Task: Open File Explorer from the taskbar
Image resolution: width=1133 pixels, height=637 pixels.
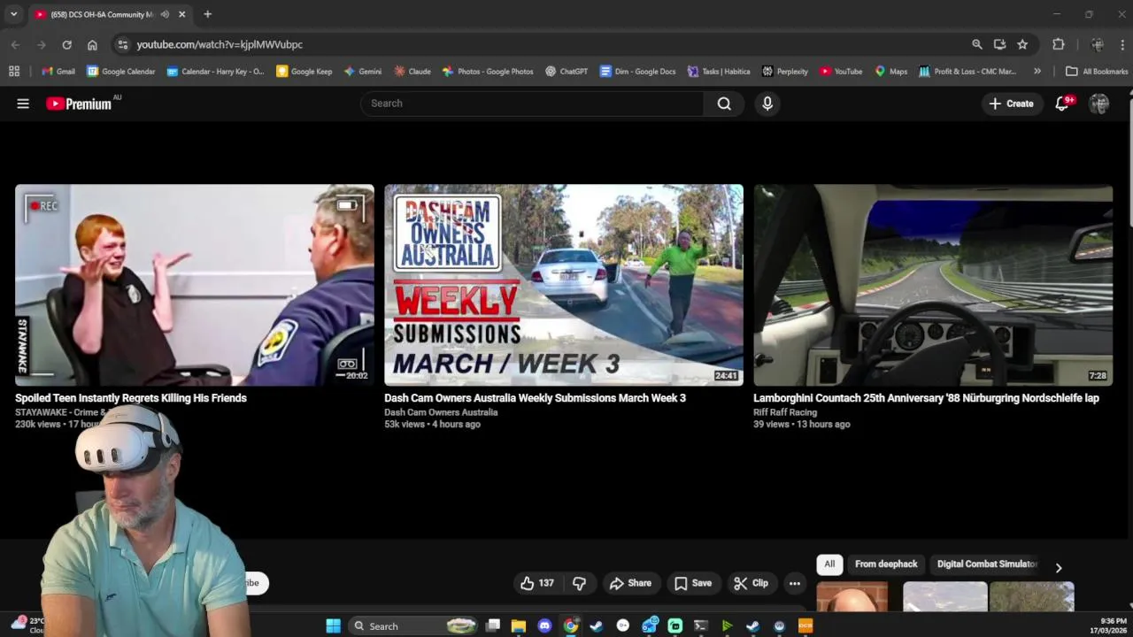Action: point(519,625)
